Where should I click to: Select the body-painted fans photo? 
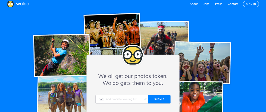coord(112,33)
